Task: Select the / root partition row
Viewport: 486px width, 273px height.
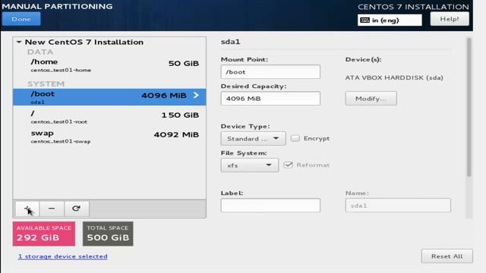Action: [109, 117]
